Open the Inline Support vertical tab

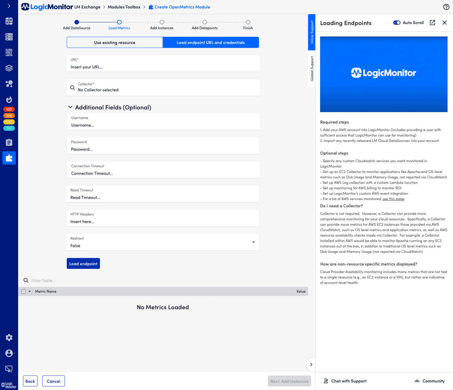[x=312, y=33]
